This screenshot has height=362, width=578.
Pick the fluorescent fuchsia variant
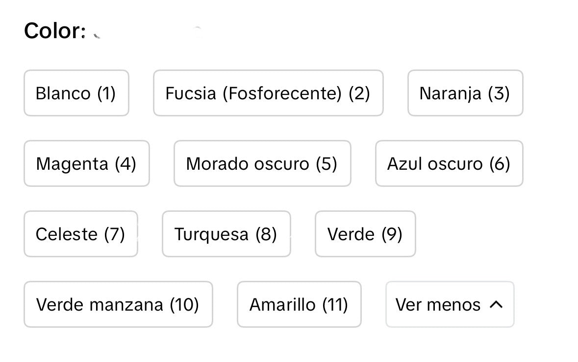tap(268, 93)
